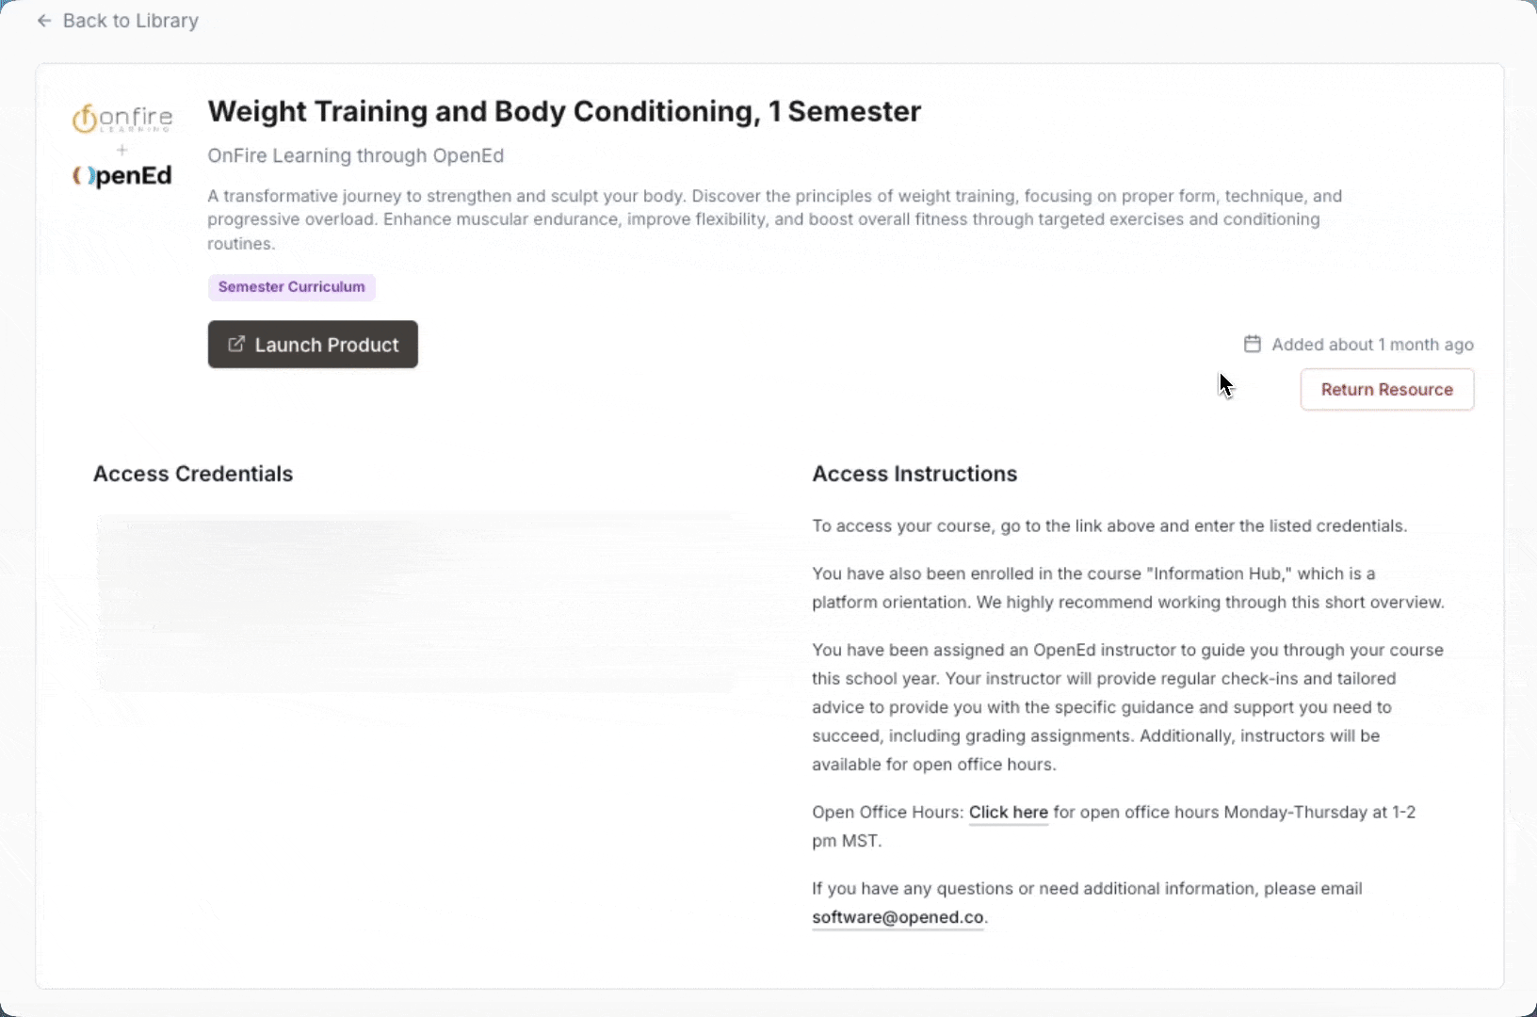Screen dimensions: 1537x1017
Task: Open the 'Click here' office hours link
Action: (x=1008, y=812)
